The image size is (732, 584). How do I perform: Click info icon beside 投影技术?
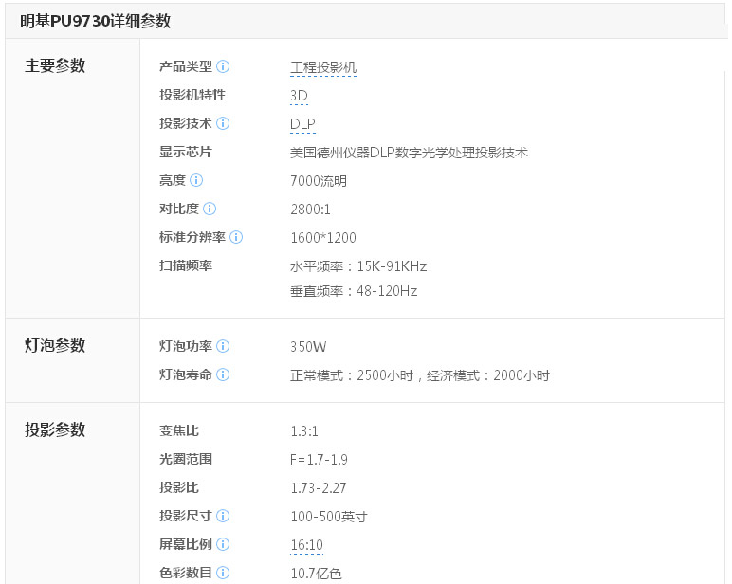(223, 123)
